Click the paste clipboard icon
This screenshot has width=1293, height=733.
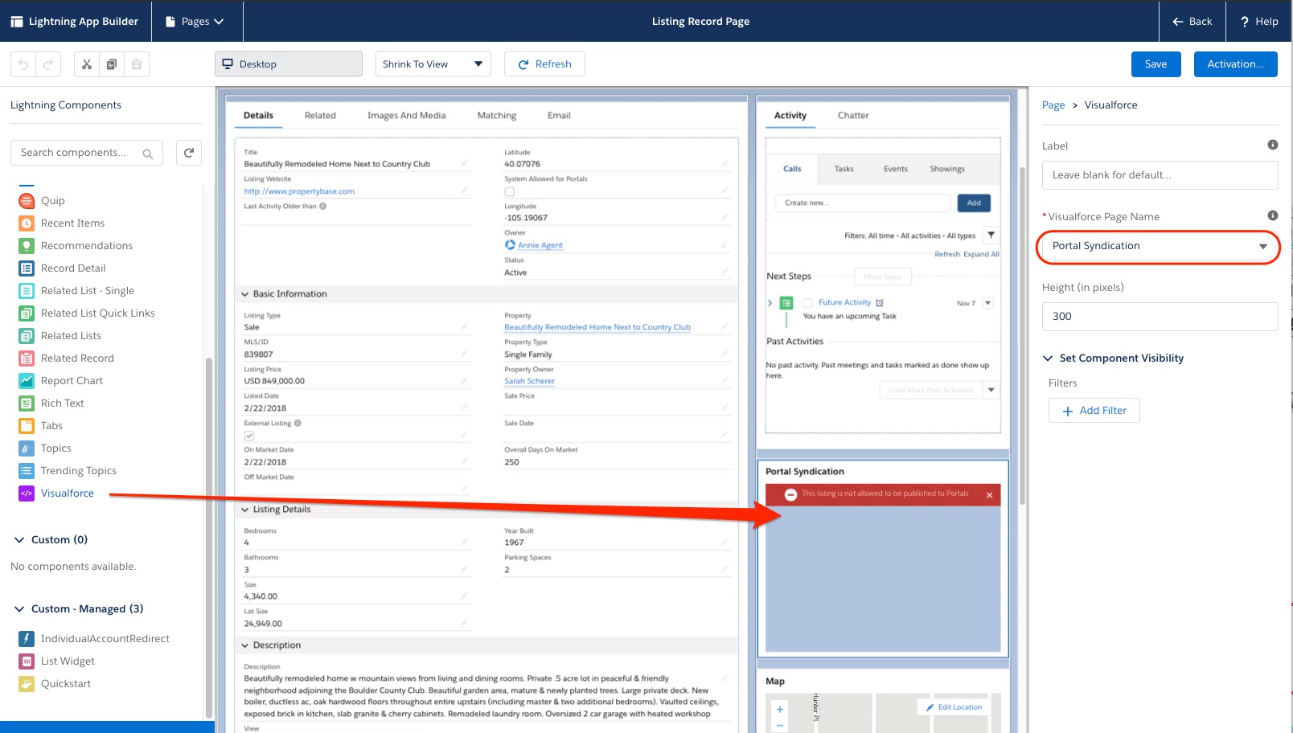click(x=137, y=64)
